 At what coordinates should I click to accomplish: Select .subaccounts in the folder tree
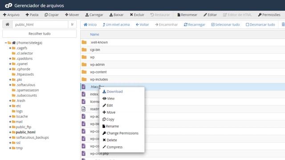(27, 96)
